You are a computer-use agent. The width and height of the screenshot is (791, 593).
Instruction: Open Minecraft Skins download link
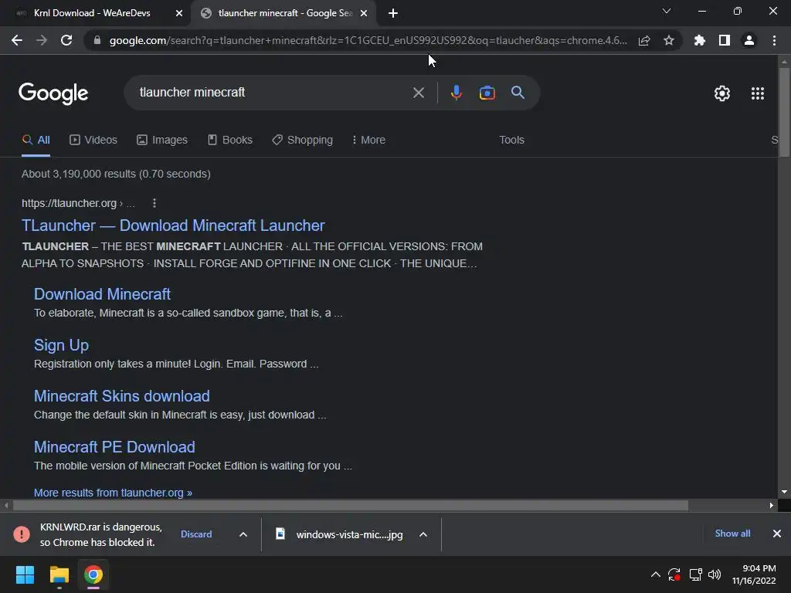coord(121,396)
